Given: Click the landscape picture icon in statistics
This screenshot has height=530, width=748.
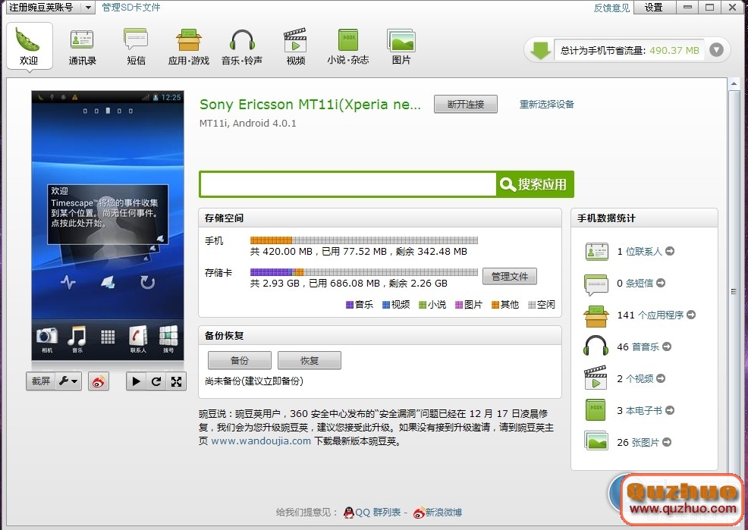Looking at the screenshot, I should pyautogui.click(x=596, y=441).
